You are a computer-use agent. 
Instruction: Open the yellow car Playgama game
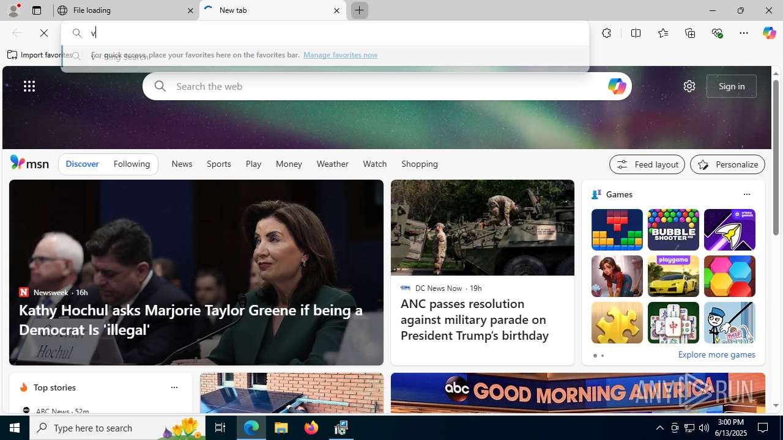673,276
